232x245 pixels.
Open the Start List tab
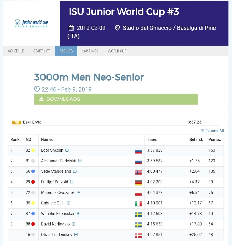(x=42, y=51)
